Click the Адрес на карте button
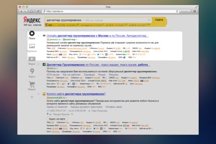This screenshot has height=144, width=216. click(x=57, y=119)
